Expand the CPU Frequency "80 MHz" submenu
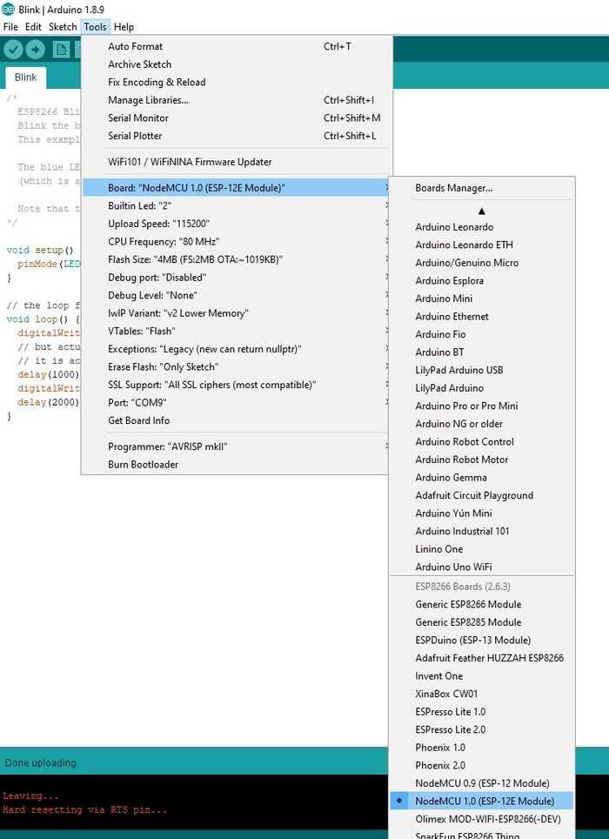The height and width of the screenshot is (839, 609). tap(237, 242)
